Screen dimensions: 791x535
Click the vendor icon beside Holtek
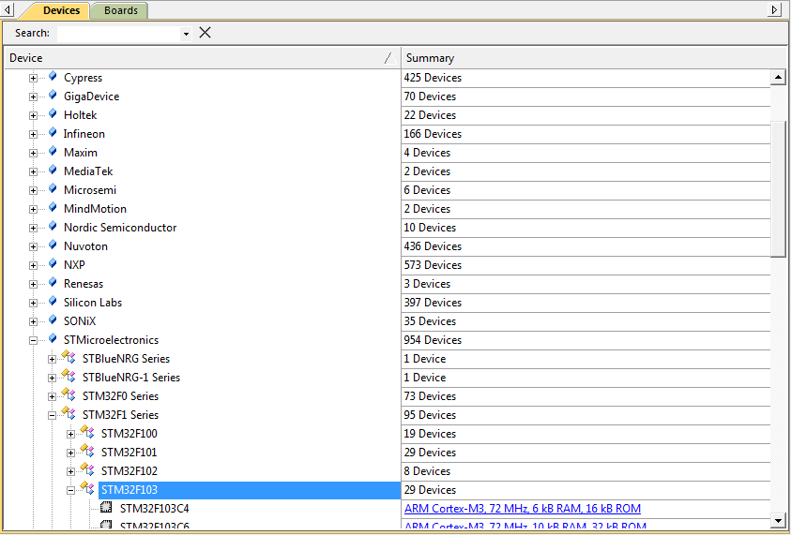[x=53, y=114]
